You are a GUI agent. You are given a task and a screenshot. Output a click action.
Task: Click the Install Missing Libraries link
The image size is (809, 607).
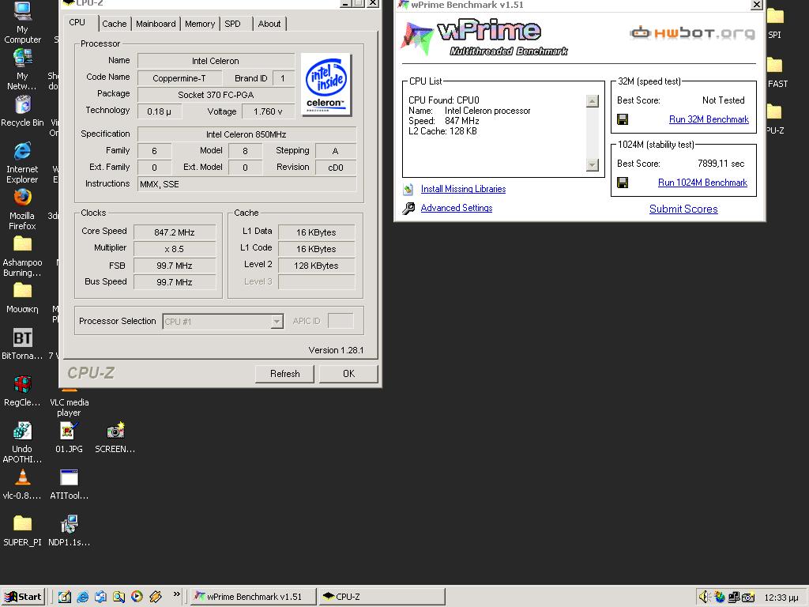[x=463, y=189]
